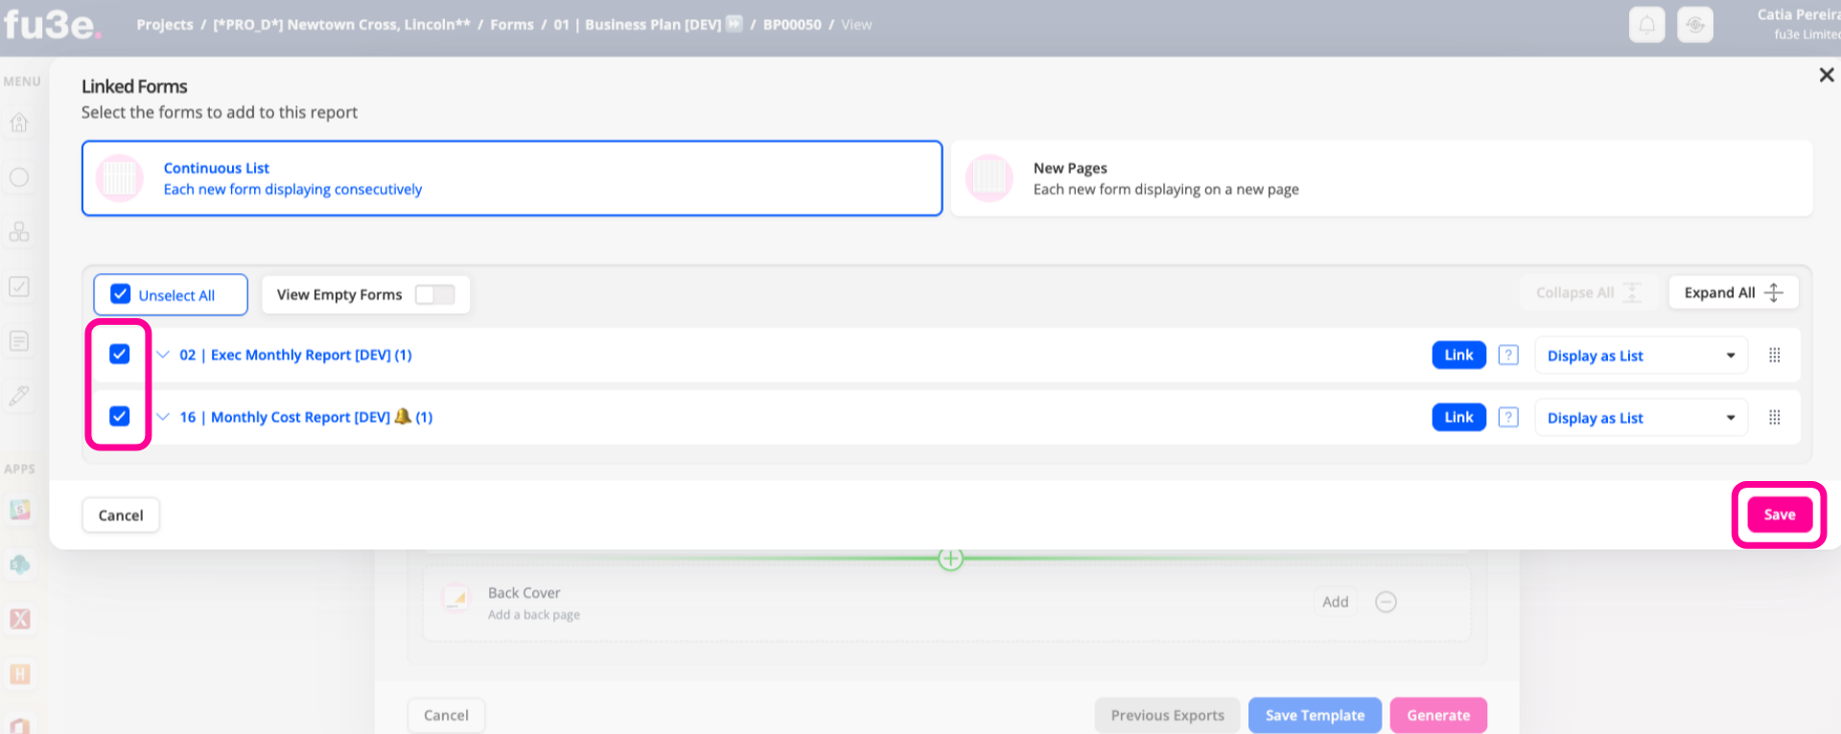
Task: Click Link button for Exec Monthly Report
Action: [x=1458, y=355]
